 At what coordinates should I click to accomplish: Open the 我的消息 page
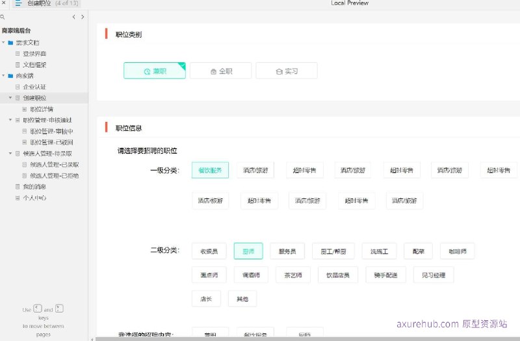tap(34, 187)
